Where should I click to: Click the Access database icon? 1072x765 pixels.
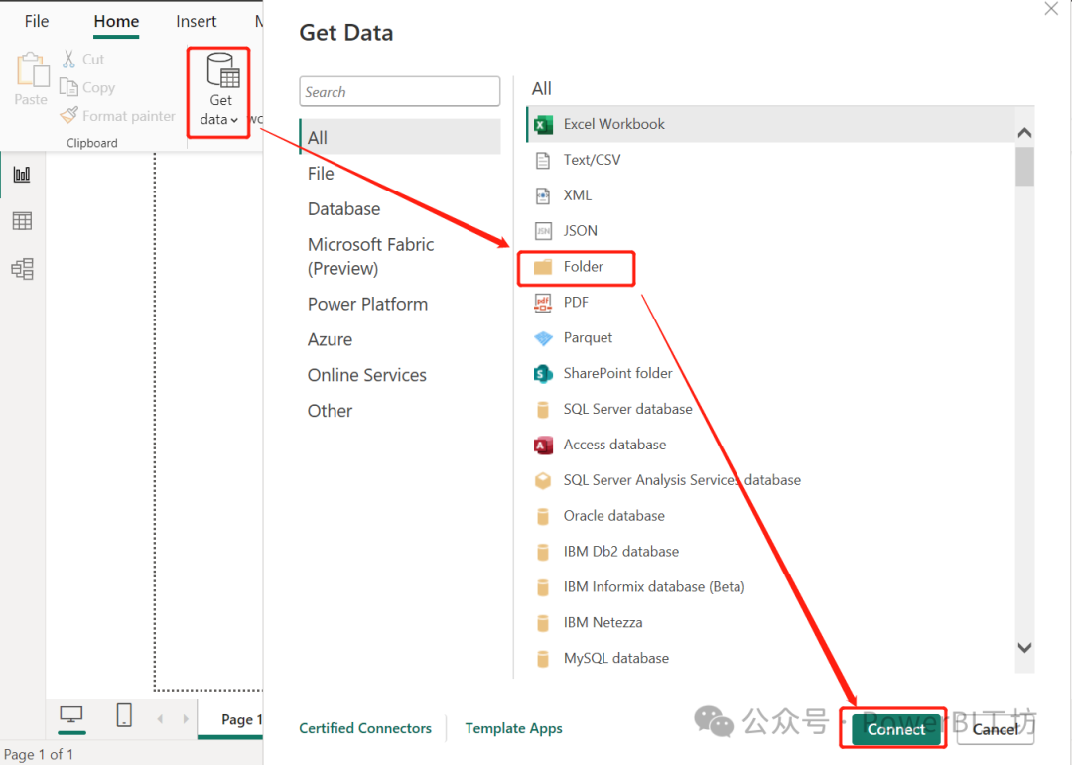(543, 446)
